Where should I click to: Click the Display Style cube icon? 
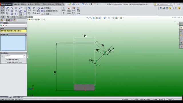click(x=104, y=18)
